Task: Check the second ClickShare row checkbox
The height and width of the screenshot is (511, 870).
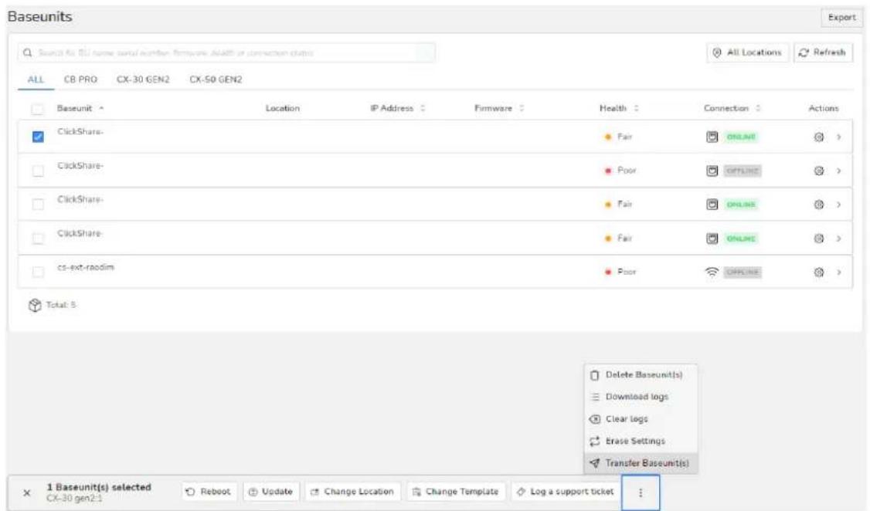Action: pos(38,171)
